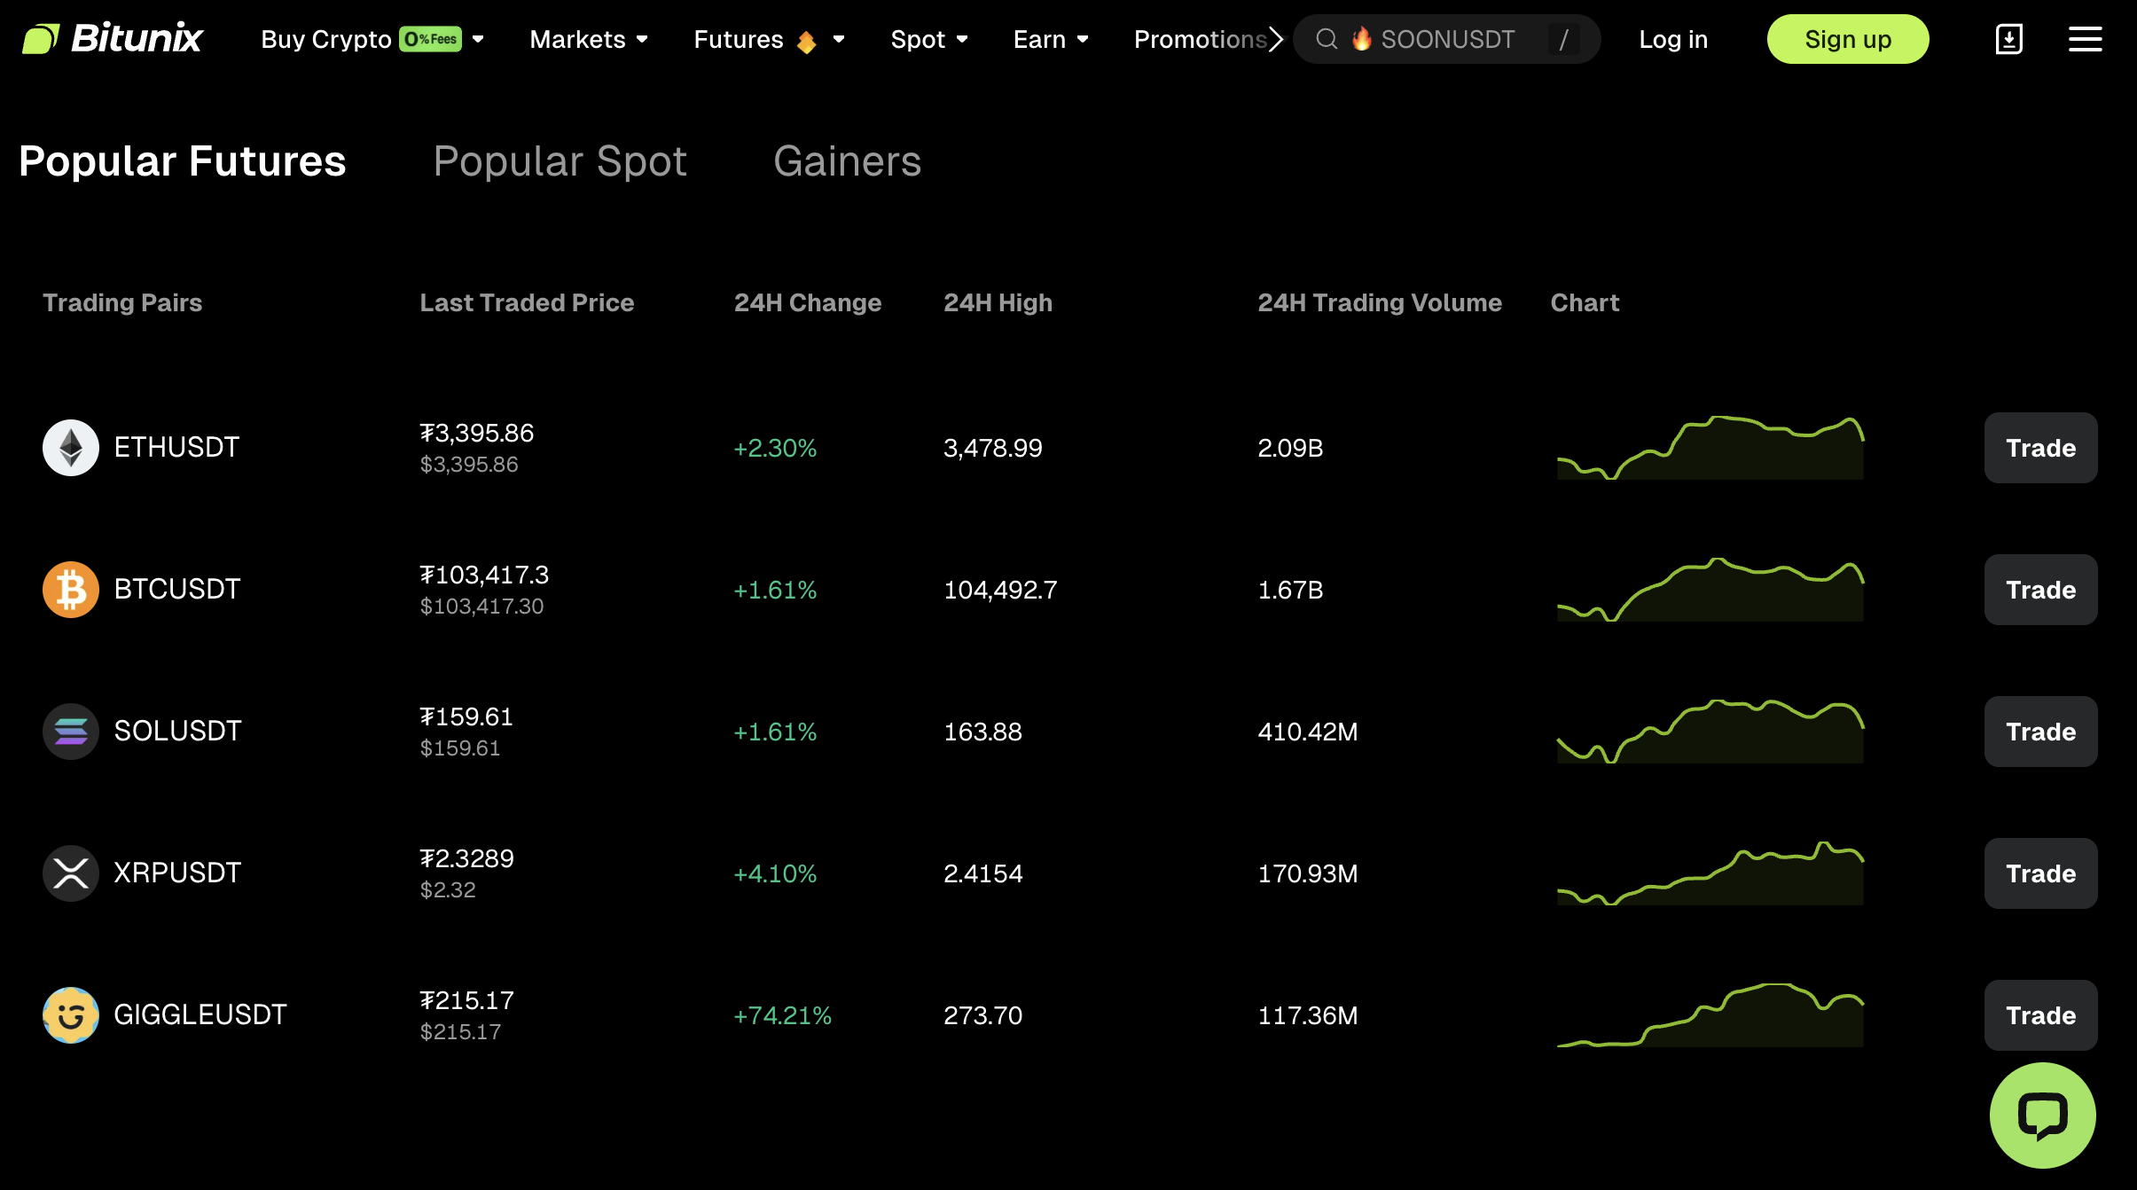The image size is (2137, 1190).
Task: Click the Bitcoin coin icon
Action: tap(71, 590)
